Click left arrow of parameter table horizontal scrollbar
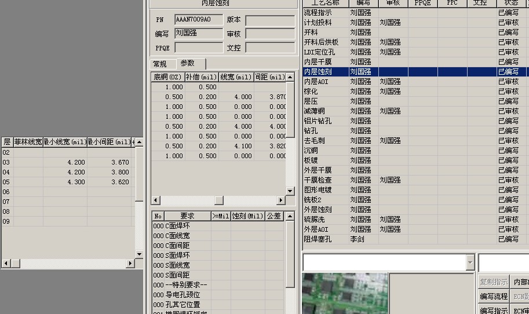This screenshot has width=529, height=314. 155,200
